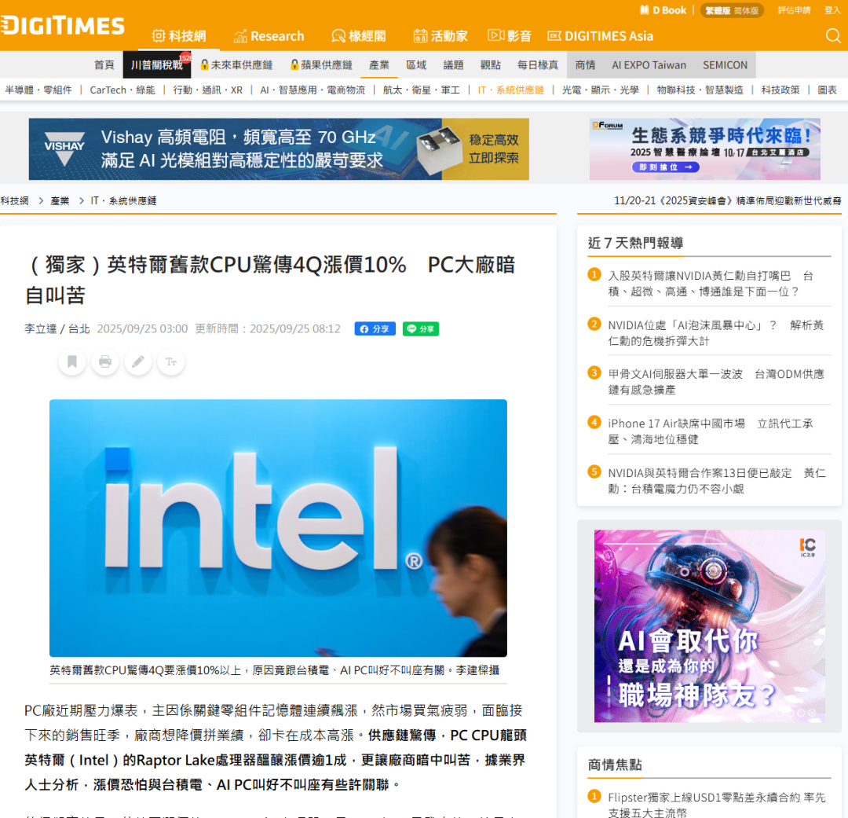
Task: Select 觀點 in the navigation bar
Action: point(491,65)
